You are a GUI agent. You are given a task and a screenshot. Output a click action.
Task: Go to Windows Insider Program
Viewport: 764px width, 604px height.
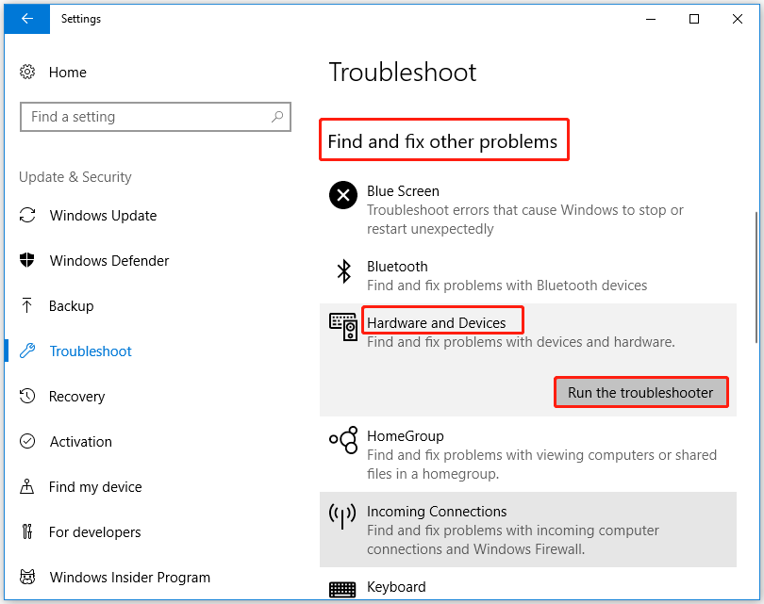click(x=129, y=578)
